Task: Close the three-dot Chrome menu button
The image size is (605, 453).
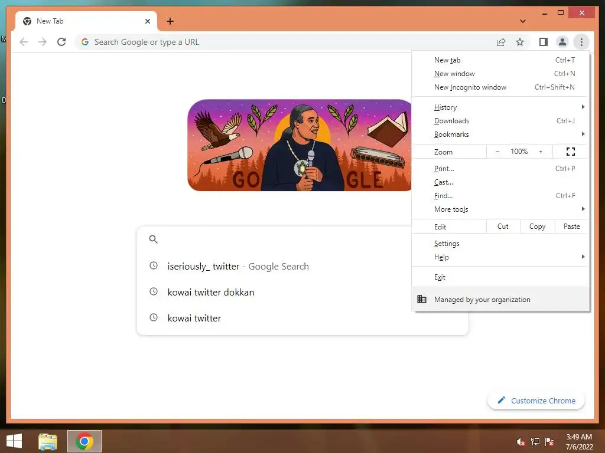Action: (581, 42)
